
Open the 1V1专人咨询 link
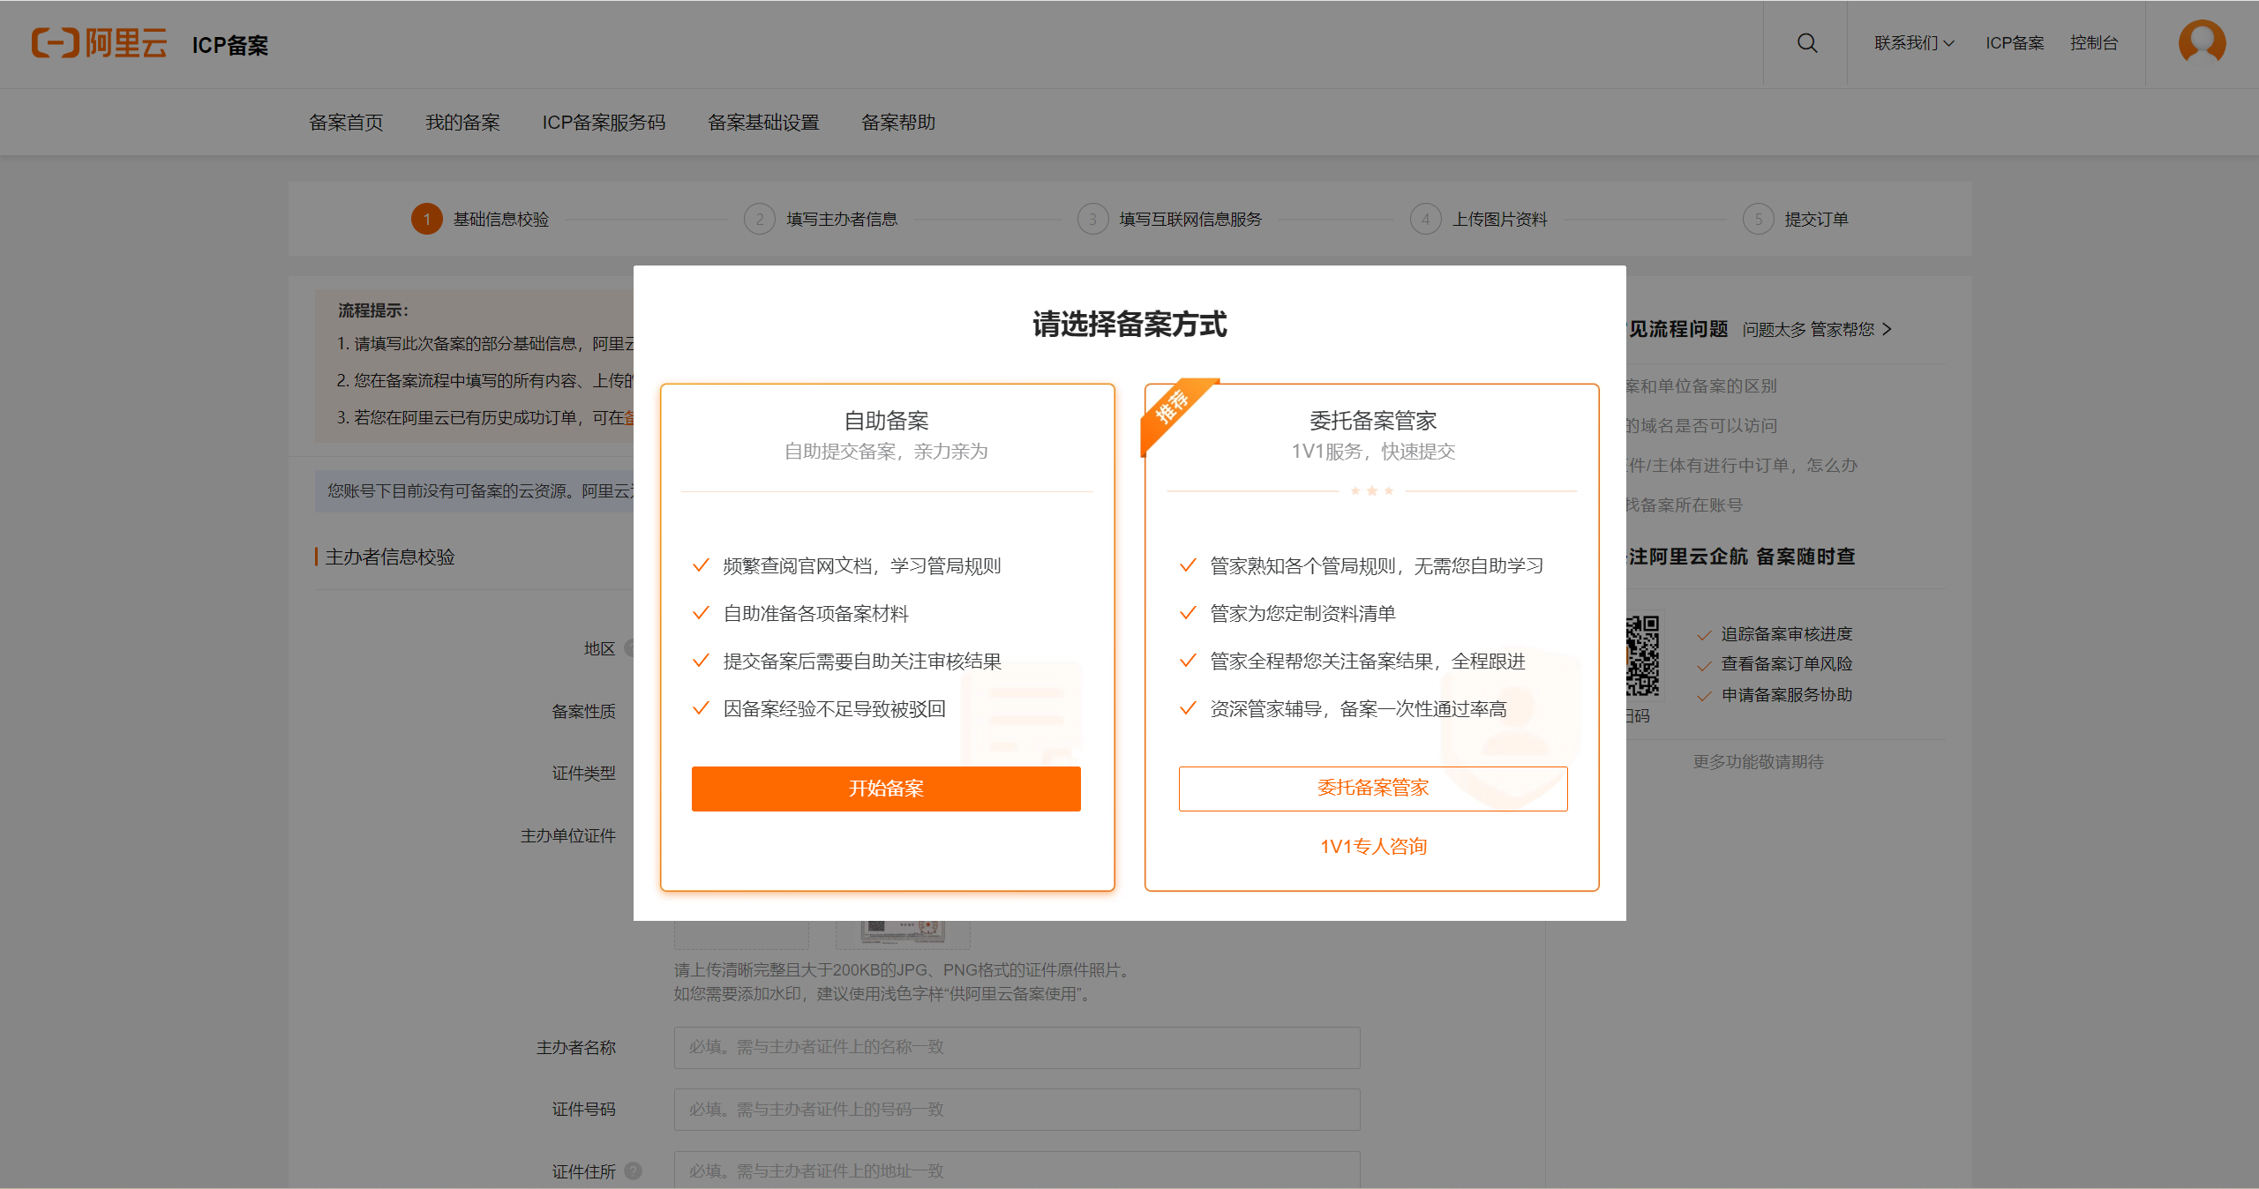(1373, 846)
